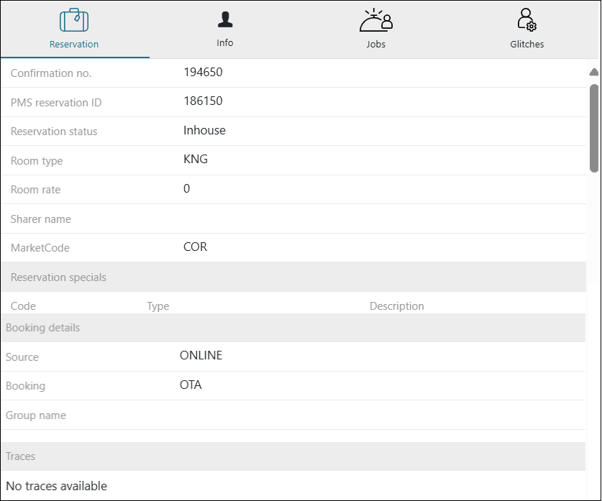Select confirmation number 194650

(x=204, y=72)
